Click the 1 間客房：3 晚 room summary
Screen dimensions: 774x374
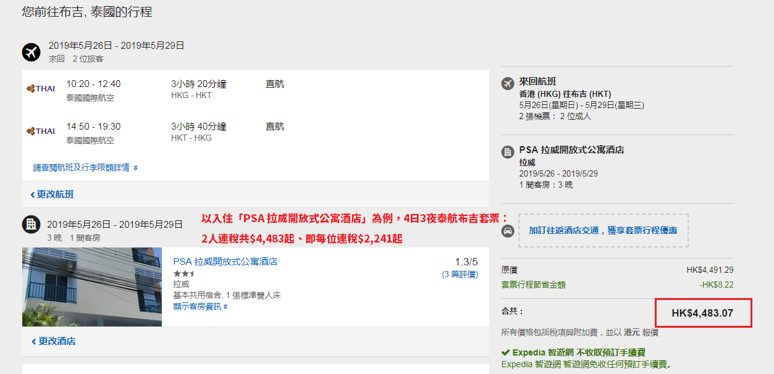546,185
